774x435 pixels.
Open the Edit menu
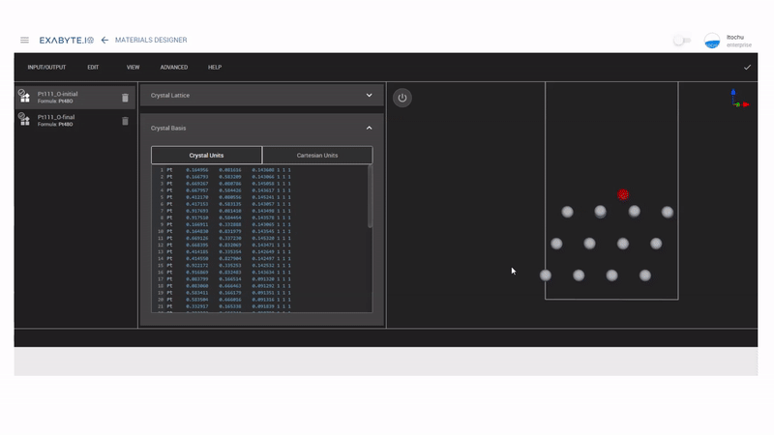click(93, 67)
